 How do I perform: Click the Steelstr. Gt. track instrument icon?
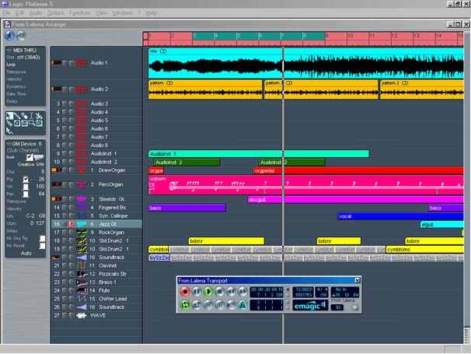(81, 199)
